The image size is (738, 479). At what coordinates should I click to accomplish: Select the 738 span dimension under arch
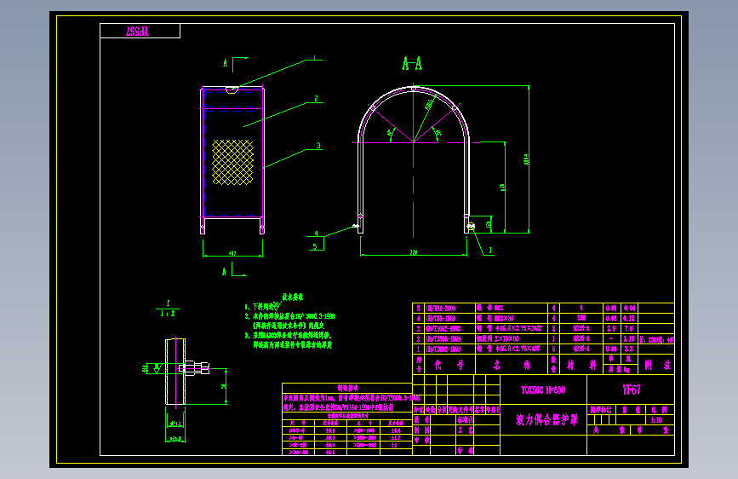413,253
